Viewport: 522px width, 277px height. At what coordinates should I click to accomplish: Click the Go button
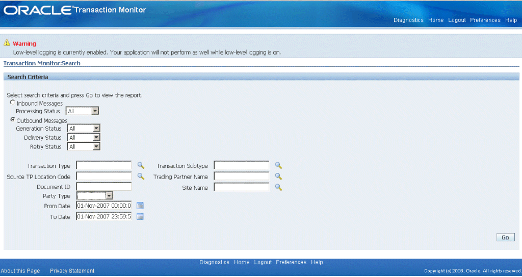(505, 237)
